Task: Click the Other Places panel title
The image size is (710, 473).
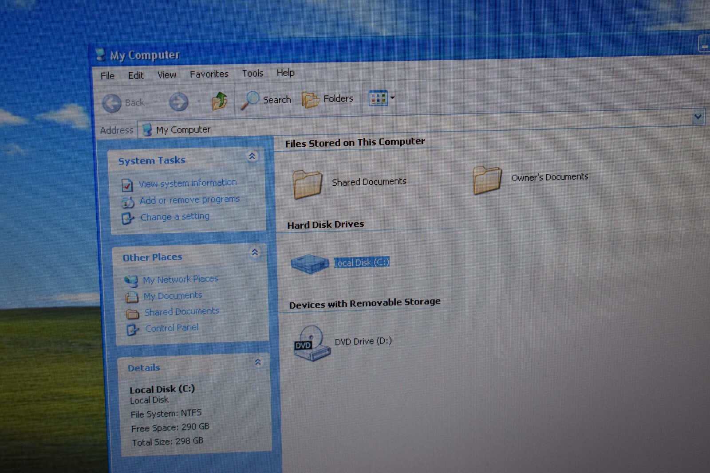Action: tap(152, 257)
